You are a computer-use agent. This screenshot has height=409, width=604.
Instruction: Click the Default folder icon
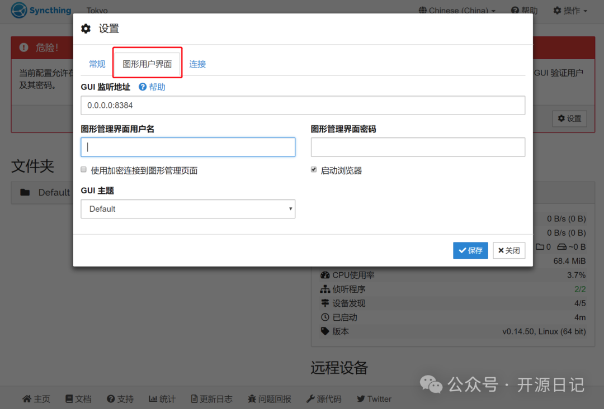tap(25, 192)
